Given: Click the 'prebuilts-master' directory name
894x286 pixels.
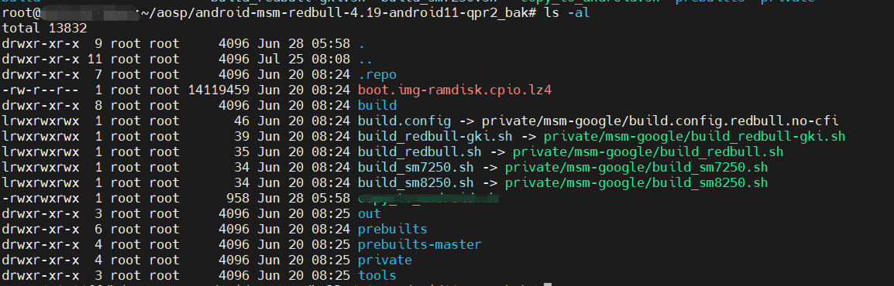Looking at the screenshot, I should click(420, 244).
